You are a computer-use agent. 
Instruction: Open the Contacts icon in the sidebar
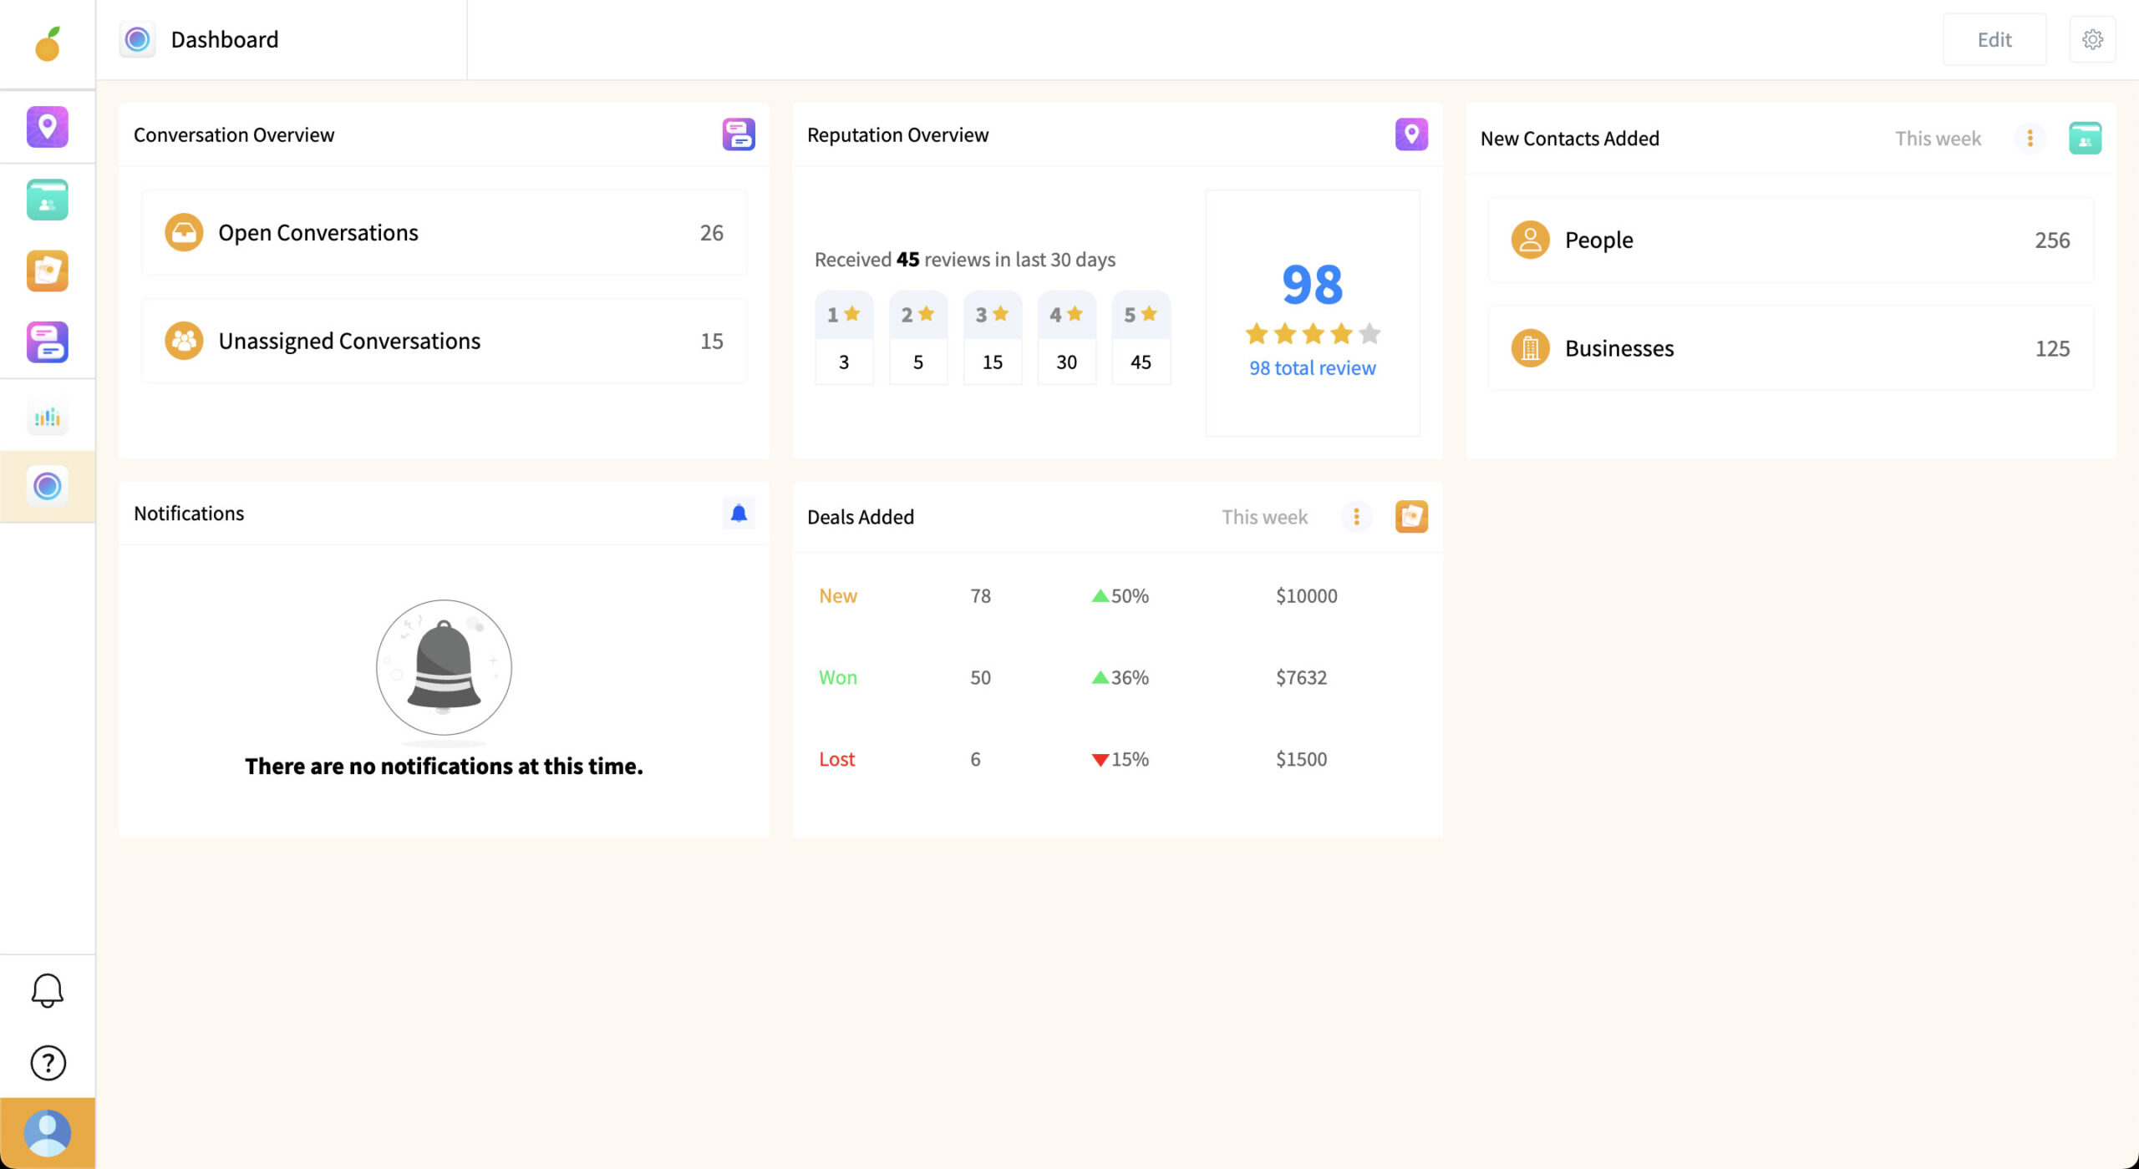[x=47, y=200]
